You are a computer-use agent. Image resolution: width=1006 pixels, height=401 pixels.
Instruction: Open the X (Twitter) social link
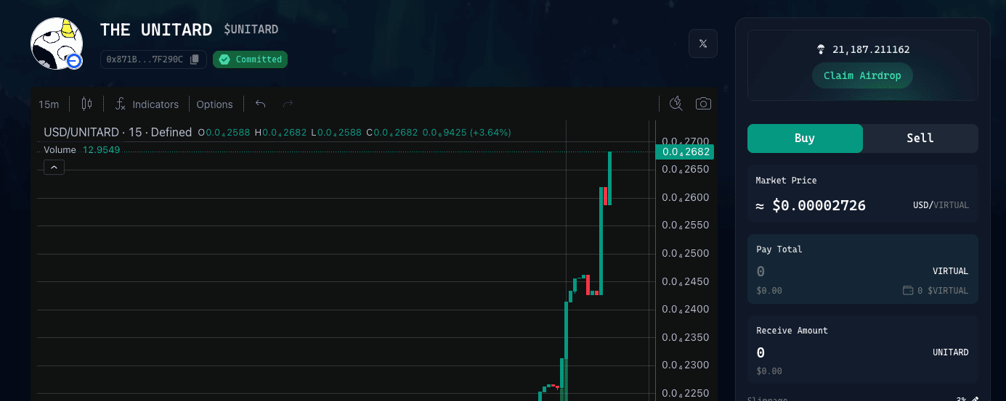702,44
